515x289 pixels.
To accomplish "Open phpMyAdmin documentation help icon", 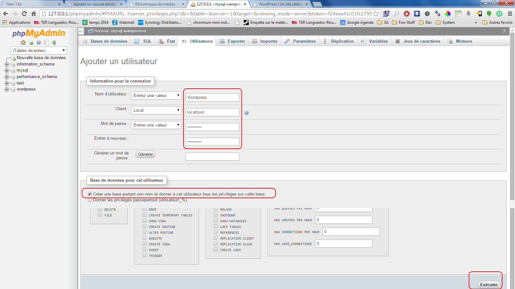I will (39, 42).
